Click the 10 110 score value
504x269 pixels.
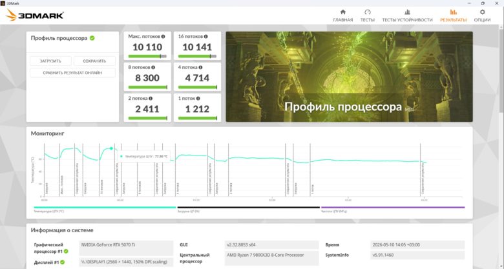(147, 47)
